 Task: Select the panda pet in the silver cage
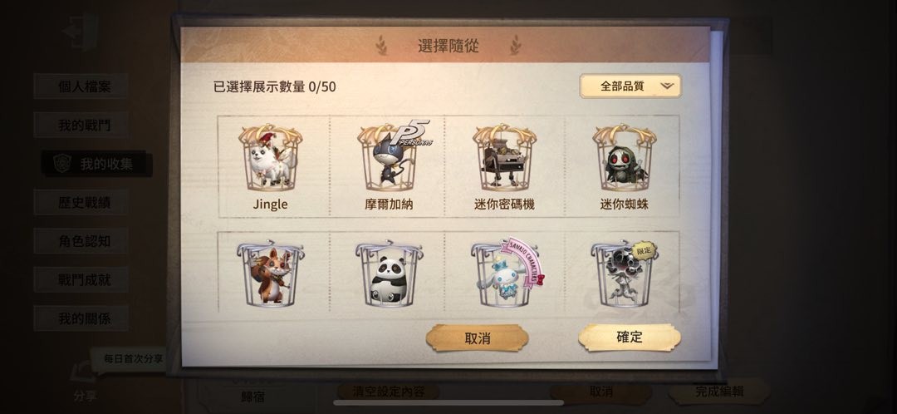[x=389, y=274]
